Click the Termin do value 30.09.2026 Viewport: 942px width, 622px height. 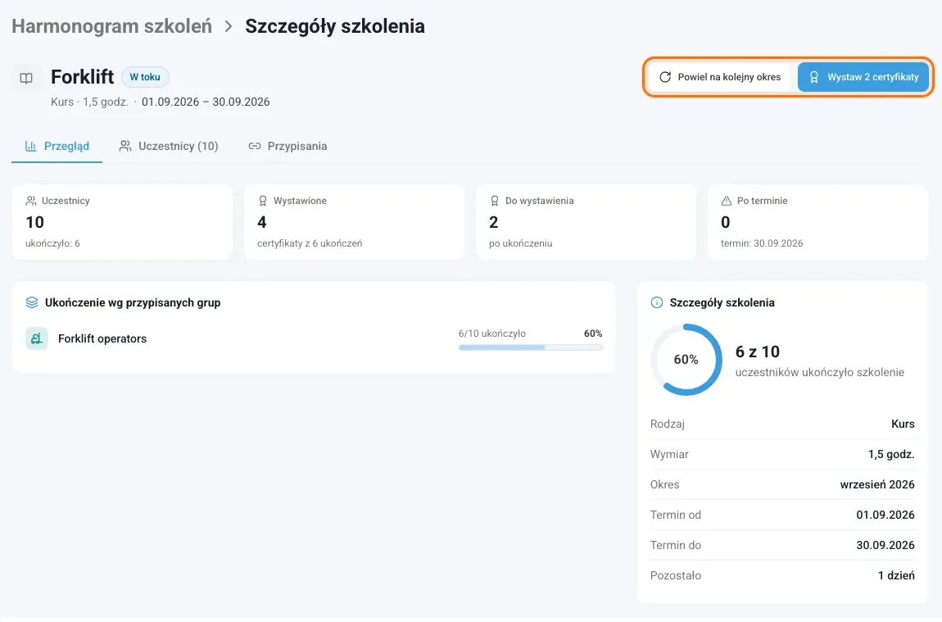885,545
